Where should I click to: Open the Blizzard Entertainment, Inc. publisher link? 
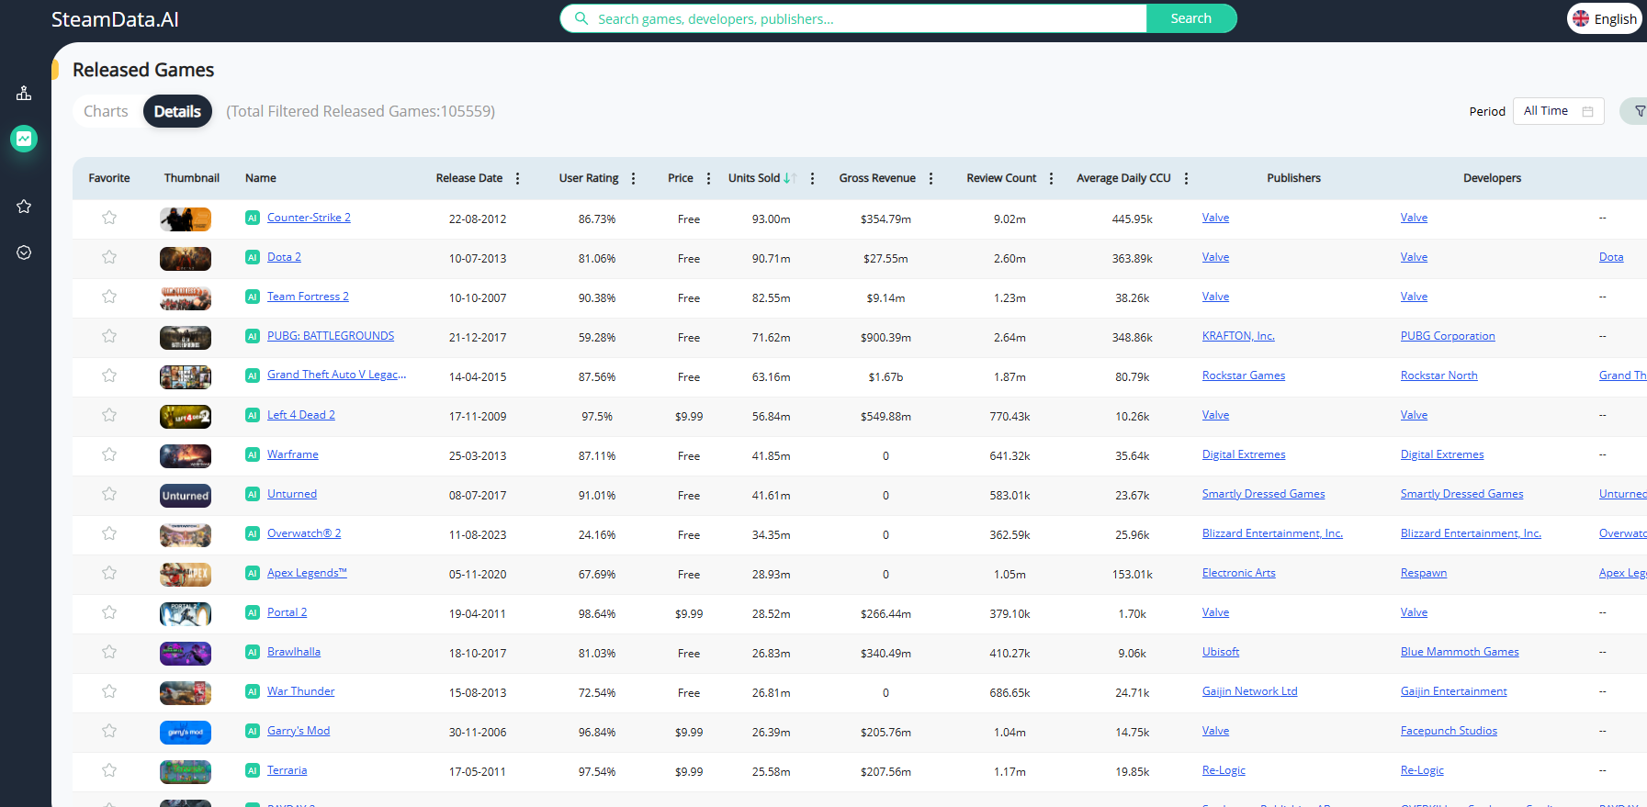point(1272,533)
